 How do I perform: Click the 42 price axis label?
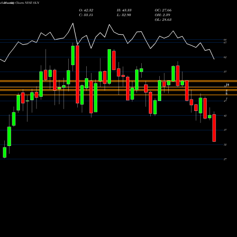click(225, 116)
